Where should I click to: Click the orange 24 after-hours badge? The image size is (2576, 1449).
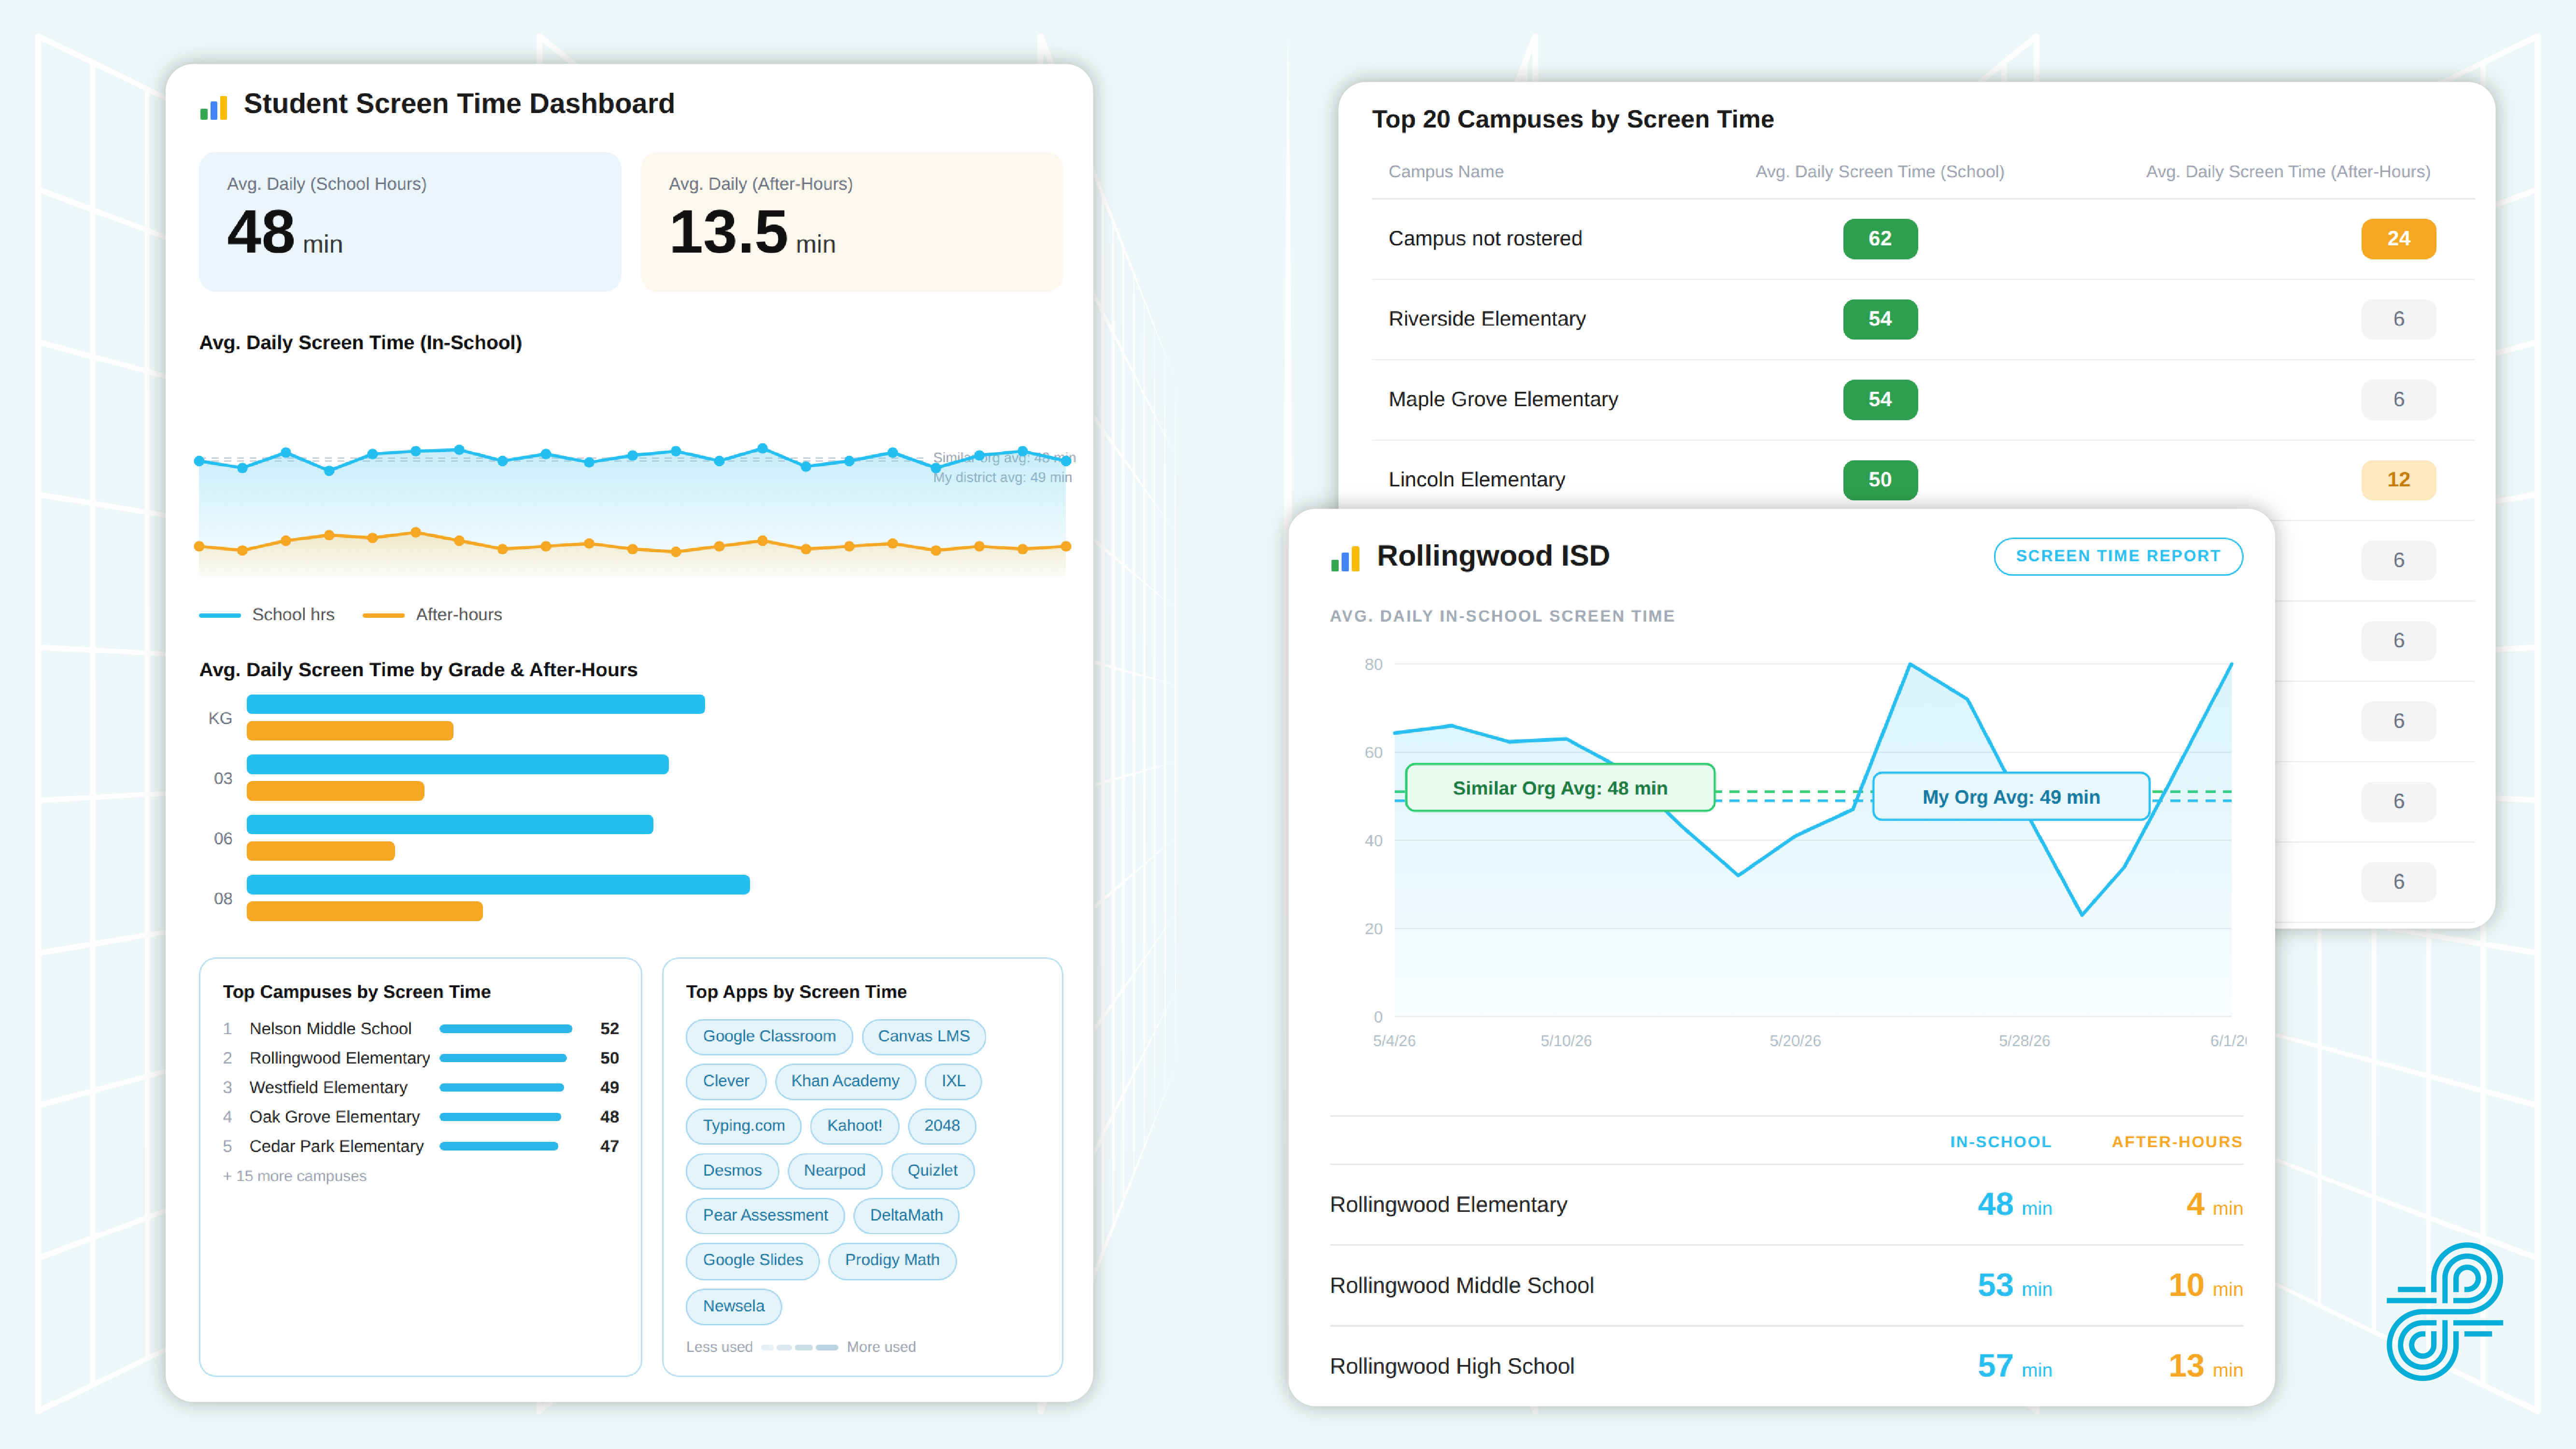point(2397,239)
